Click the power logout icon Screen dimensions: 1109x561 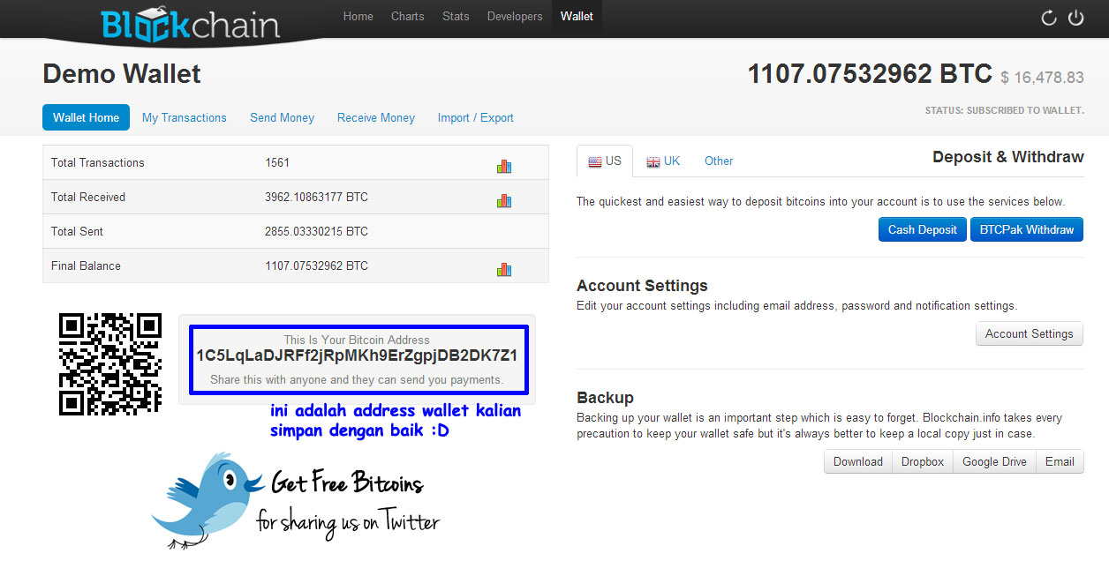click(x=1075, y=18)
